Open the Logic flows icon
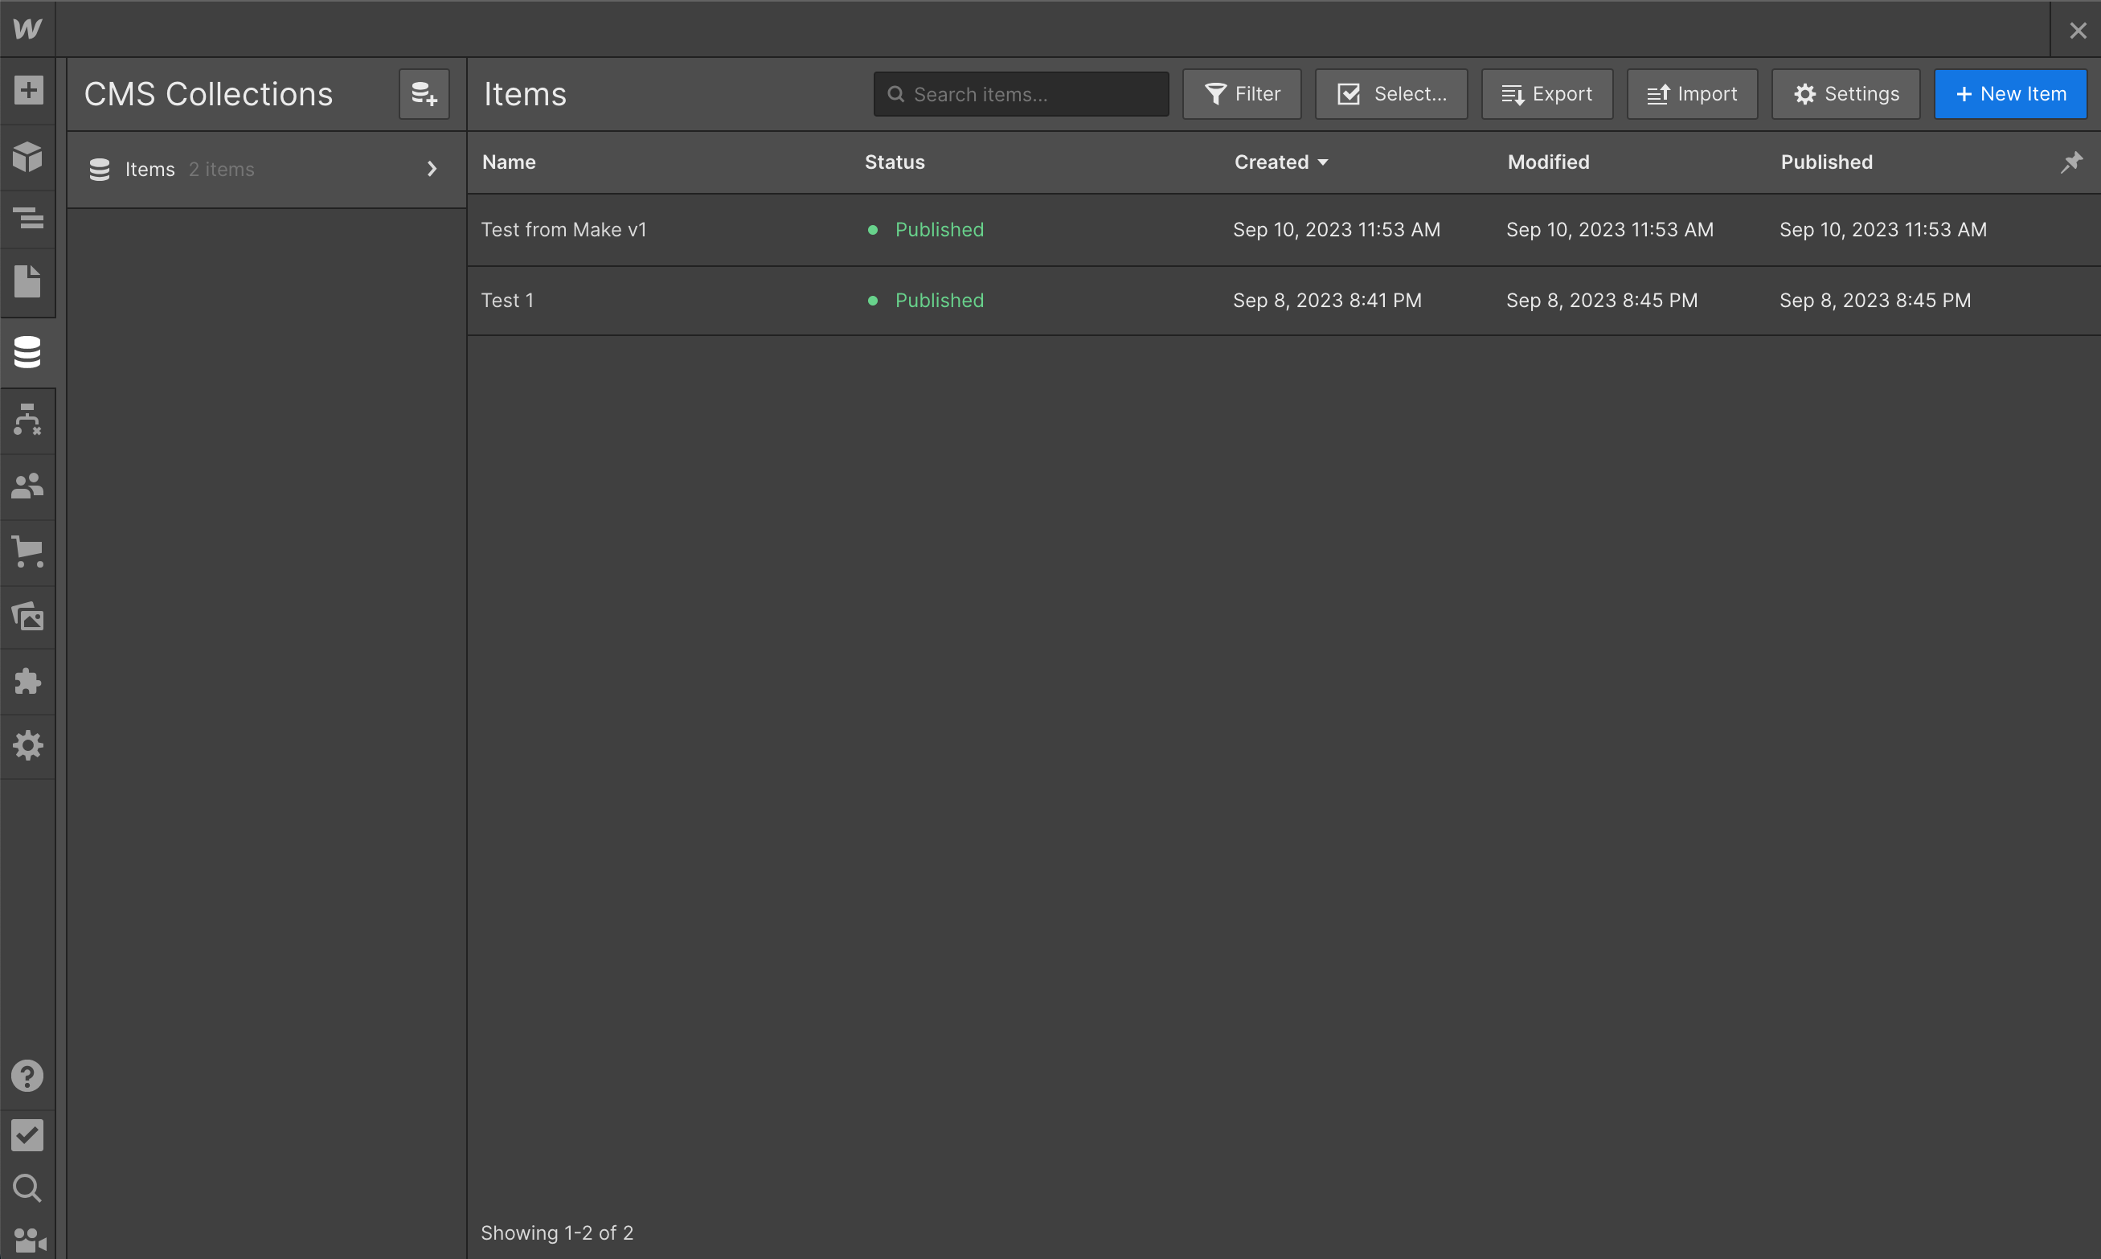Screen dimensions: 2101x1259 click(28, 420)
